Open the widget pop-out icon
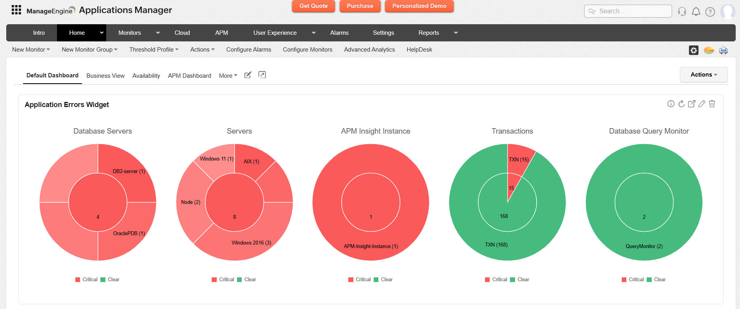This screenshot has width=740, height=309. tap(692, 104)
